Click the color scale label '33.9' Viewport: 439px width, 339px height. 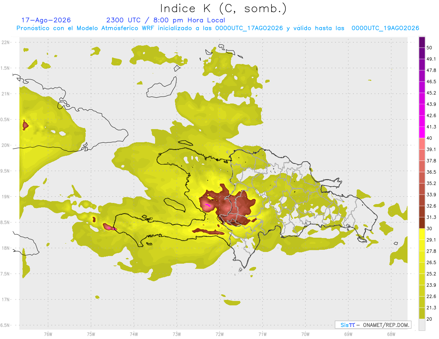coord(431,195)
